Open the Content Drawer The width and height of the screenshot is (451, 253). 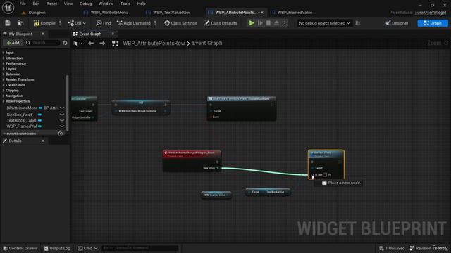pyautogui.click(x=20, y=248)
